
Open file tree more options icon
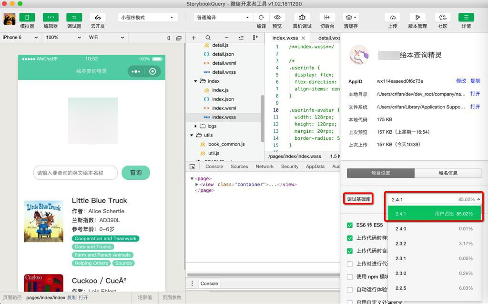click(226, 38)
